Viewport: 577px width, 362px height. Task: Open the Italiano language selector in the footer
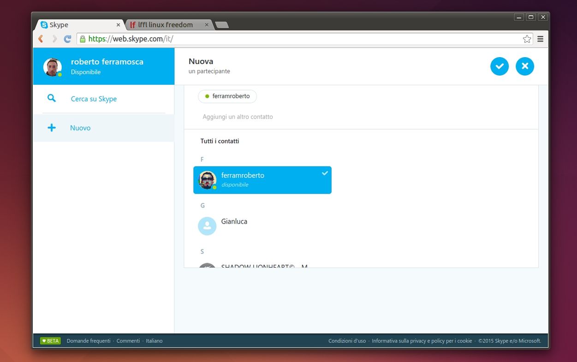[x=154, y=341]
